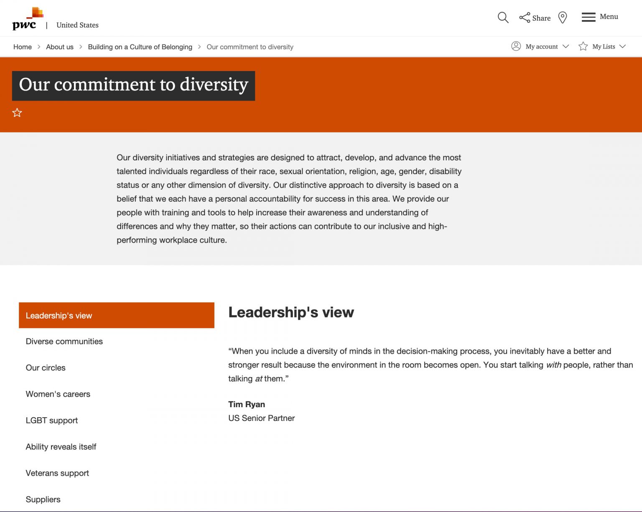Open the hamburger Menu icon

pos(588,17)
